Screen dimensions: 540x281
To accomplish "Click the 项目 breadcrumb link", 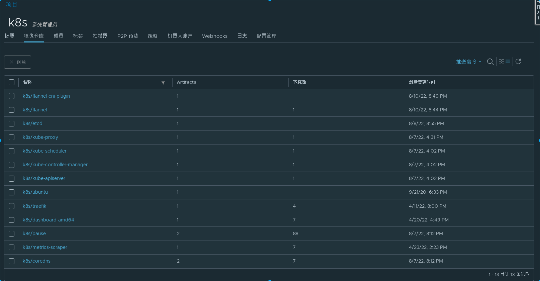I will coord(12,4).
